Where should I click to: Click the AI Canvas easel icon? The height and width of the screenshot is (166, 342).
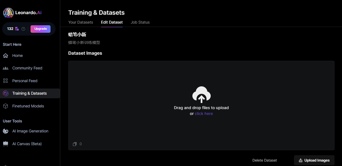6,144
